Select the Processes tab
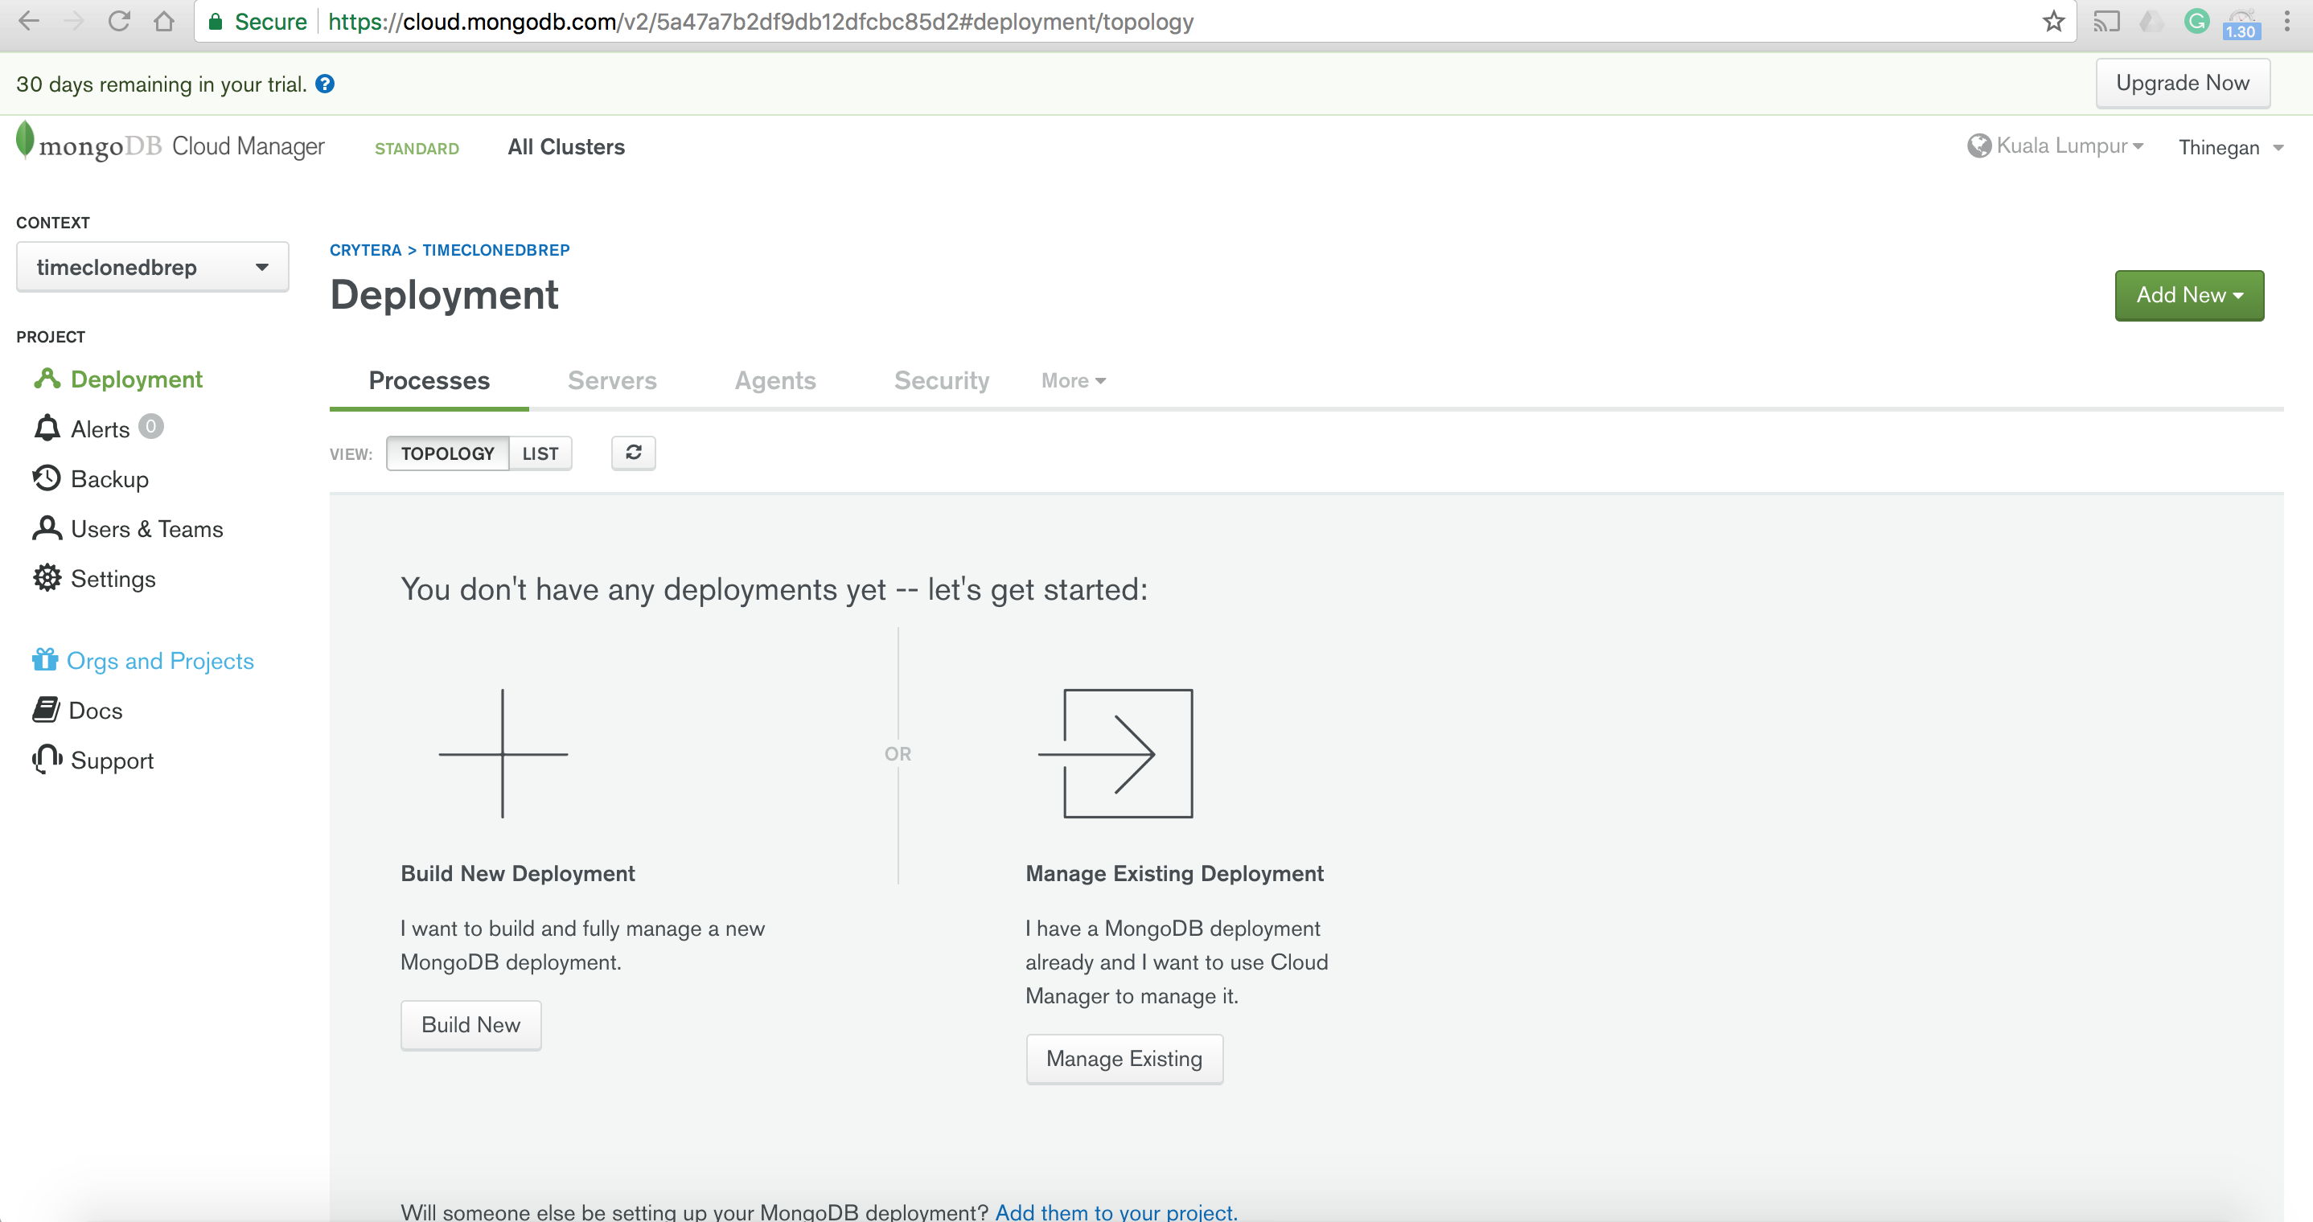The height and width of the screenshot is (1222, 2313). coord(429,381)
